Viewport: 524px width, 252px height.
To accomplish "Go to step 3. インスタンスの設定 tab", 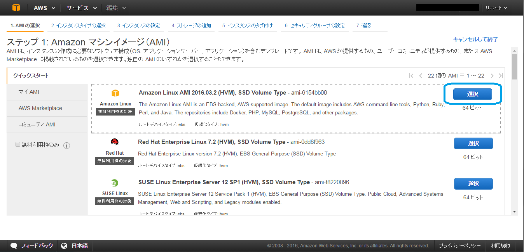I will [139, 26].
